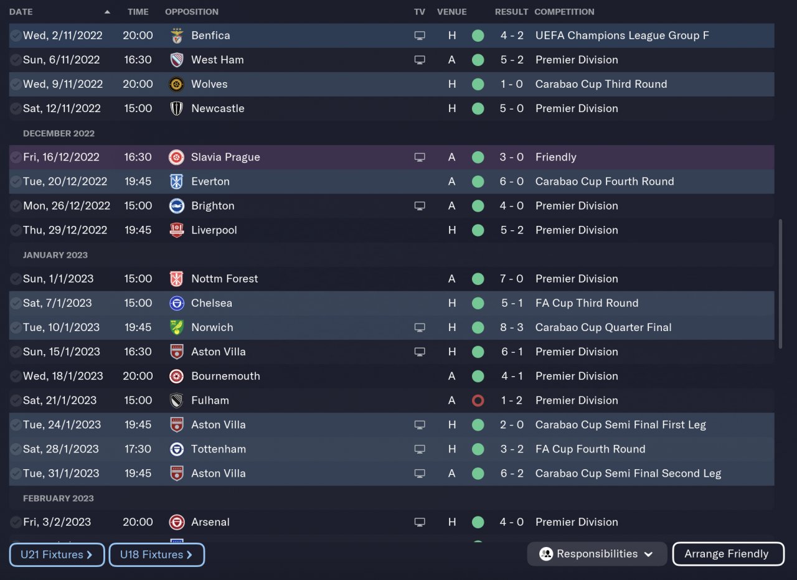797x580 pixels.
Task: Toggle the checkmark beside Chelsea fixture
Action: 16,303
